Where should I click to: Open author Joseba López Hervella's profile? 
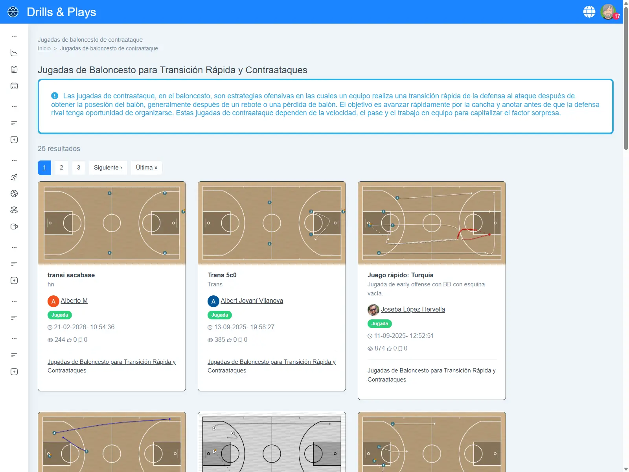point(413,309)
